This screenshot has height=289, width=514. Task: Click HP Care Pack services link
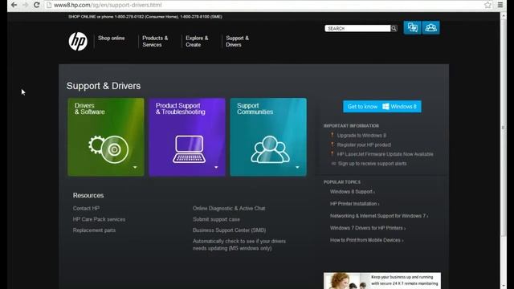click(x=99, y=219)
